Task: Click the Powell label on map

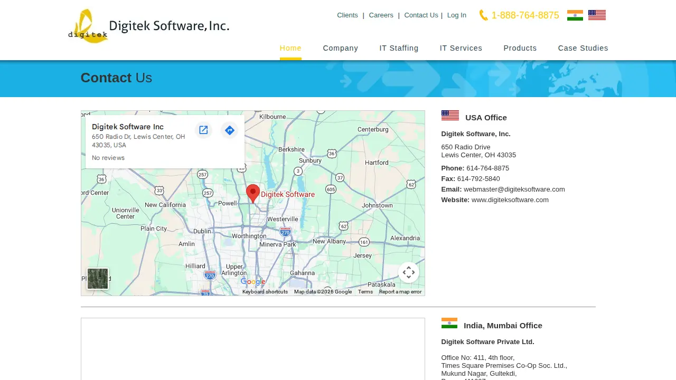Action: [x=228, y=203]
